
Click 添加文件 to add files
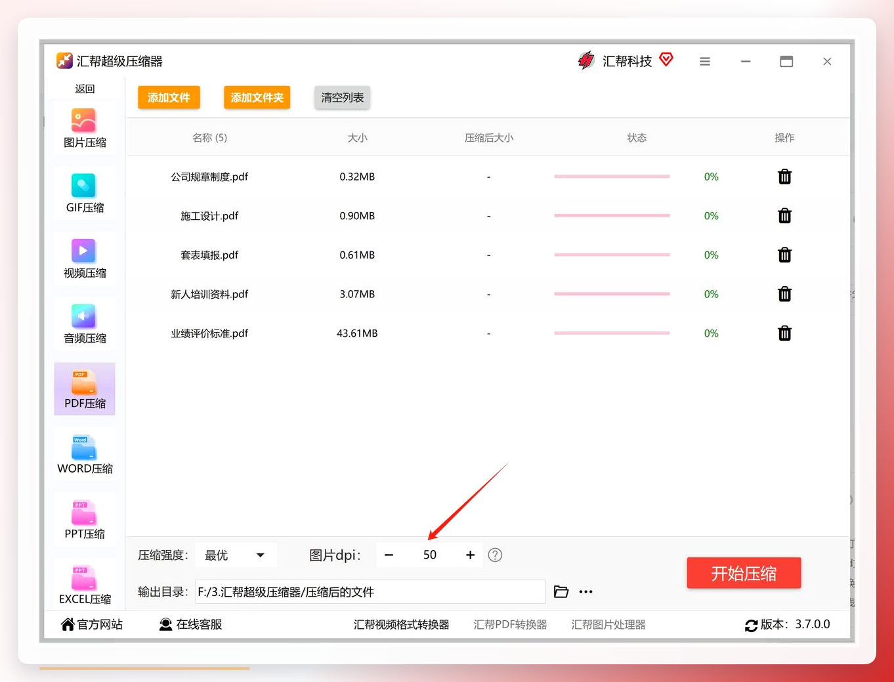169,97
